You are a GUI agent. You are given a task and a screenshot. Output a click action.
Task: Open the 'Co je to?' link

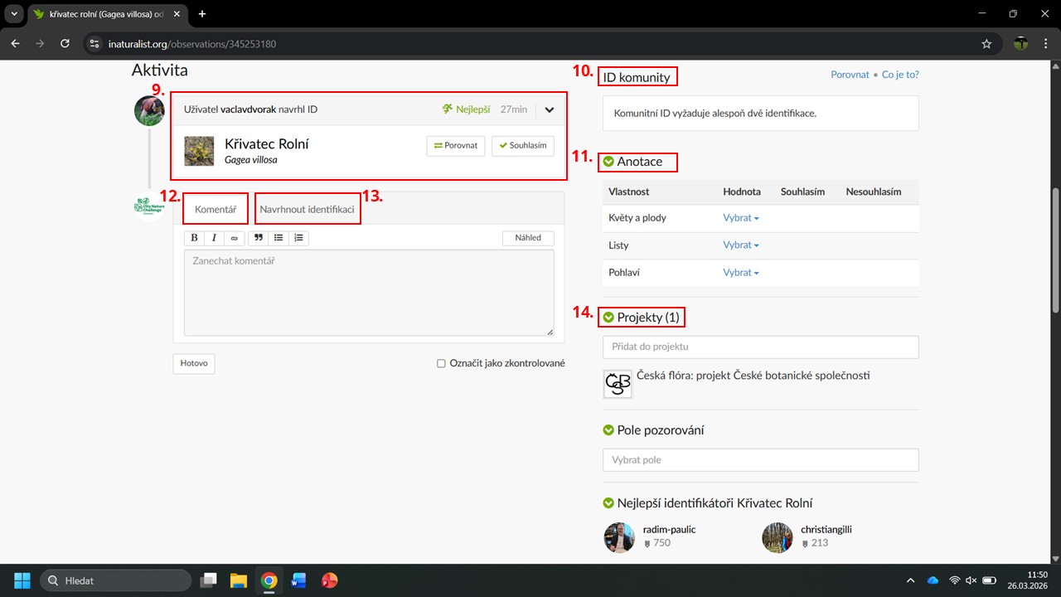pos(899,75)
